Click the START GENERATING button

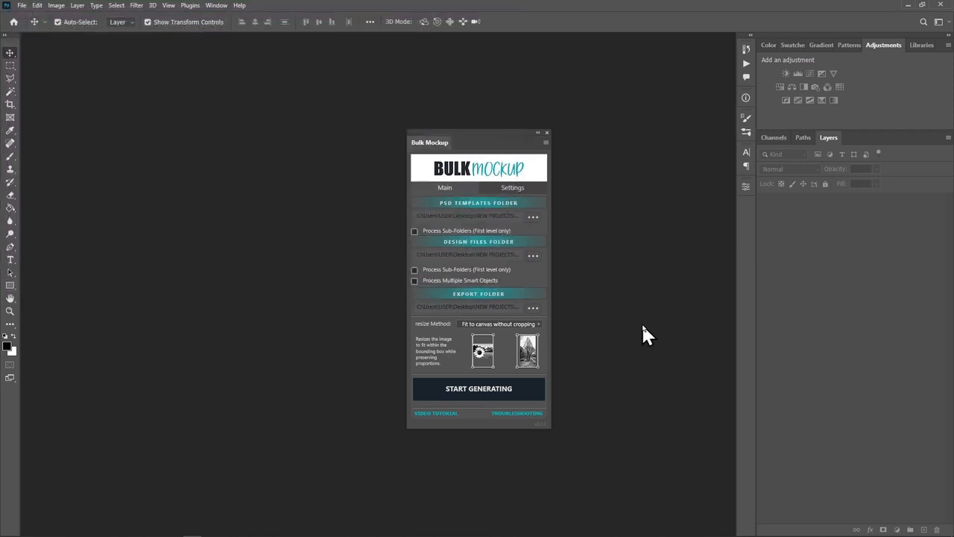coord(478,389)
